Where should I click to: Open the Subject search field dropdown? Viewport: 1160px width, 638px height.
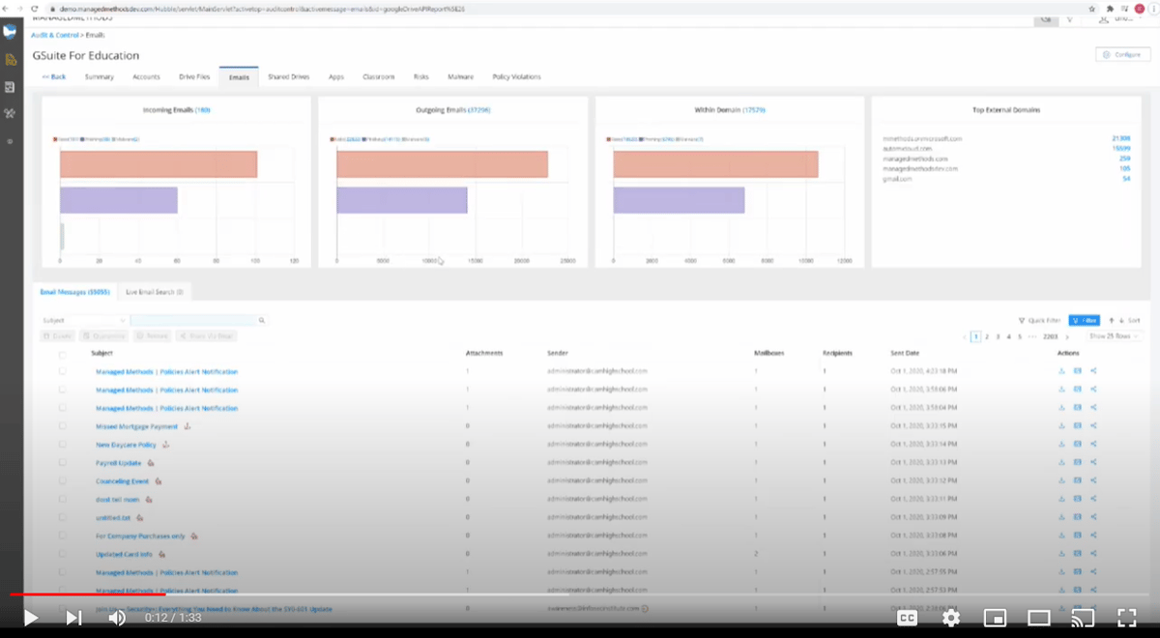pos(83,320)
